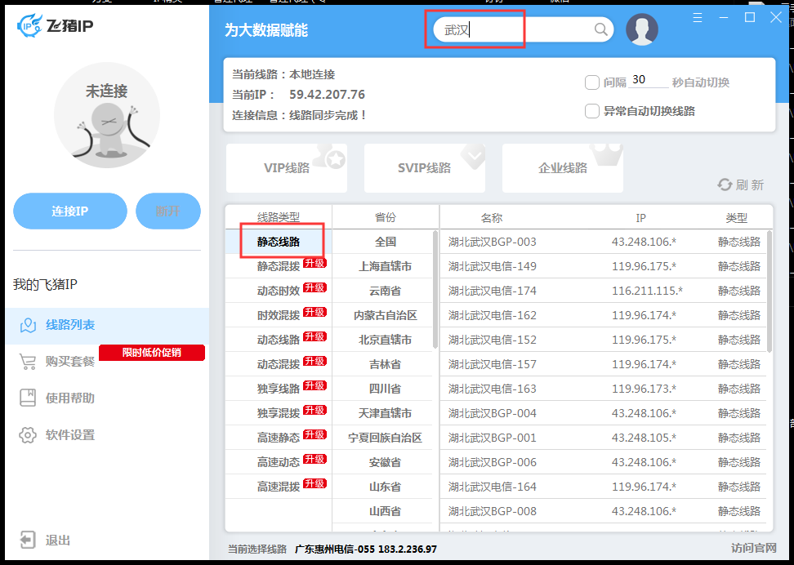Click the 连接IP button
The height and width of the screenshot is (565, 794).
69,211
